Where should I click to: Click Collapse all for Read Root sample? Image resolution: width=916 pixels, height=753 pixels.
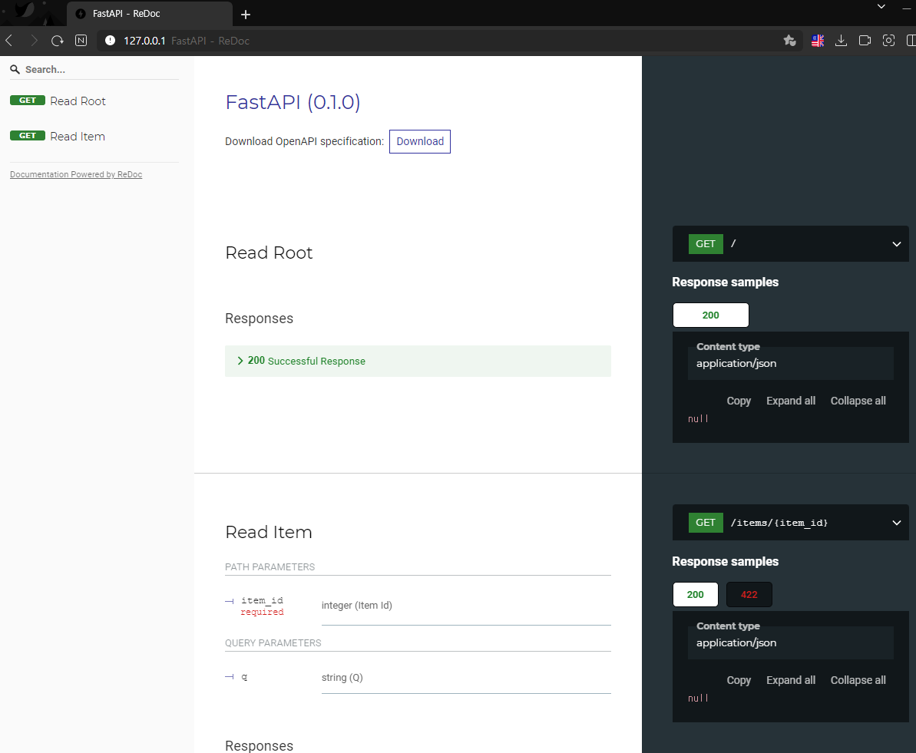pos(858,401)
